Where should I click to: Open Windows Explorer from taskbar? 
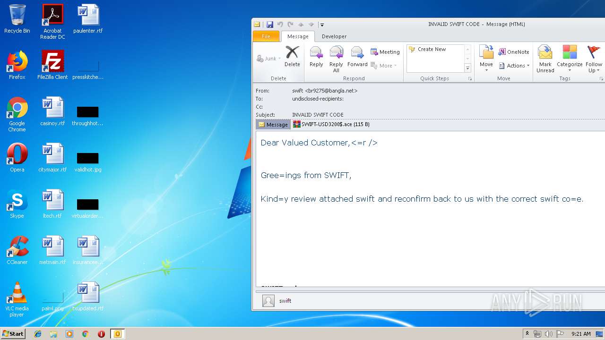[53, 334]
